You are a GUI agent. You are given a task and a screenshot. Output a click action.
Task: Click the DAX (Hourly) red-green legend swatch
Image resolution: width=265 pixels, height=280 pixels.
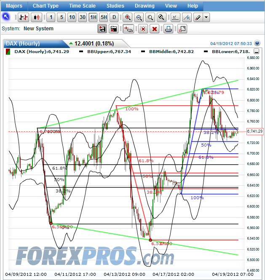[8, 52]
